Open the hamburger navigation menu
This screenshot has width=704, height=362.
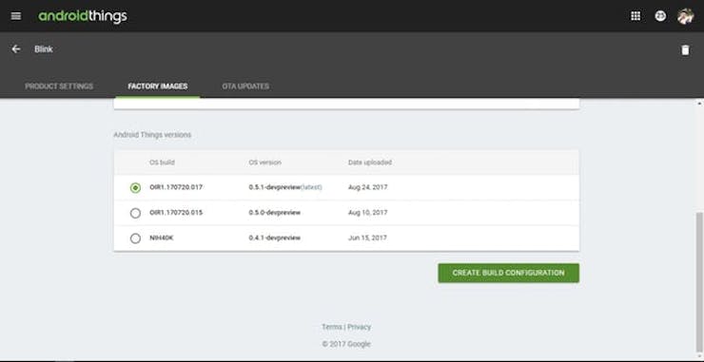pos(16,16)
